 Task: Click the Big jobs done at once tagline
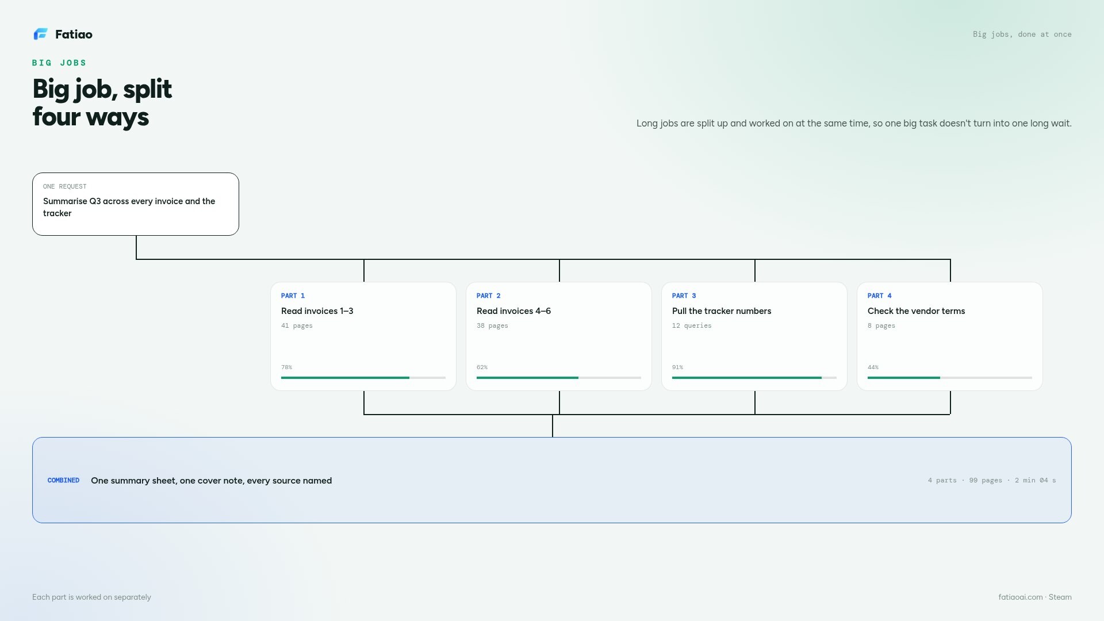point(1022,34)
